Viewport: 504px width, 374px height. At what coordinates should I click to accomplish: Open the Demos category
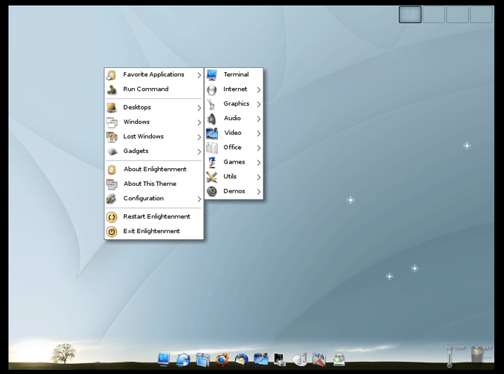(x=234, y=191)
